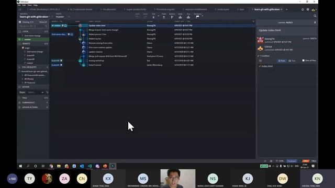Image resolution: width=335 pixels, height=188 pixels.
Task: Switch to the super-productivity tab
Action: click(x=136, y=9)
